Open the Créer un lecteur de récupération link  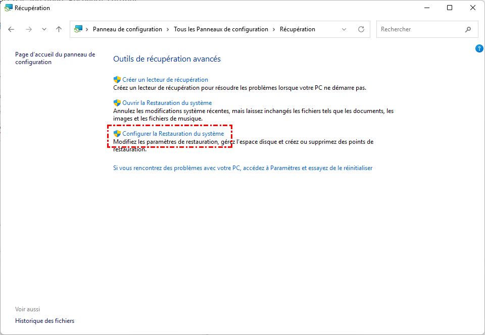click(165, 80)
